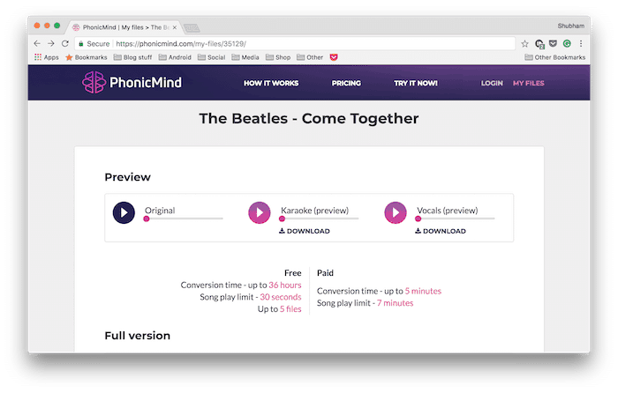This screenshot has width=618, height=393.
Task: Select the PhonicMind My files tab
Action: (x=124, y=27)
